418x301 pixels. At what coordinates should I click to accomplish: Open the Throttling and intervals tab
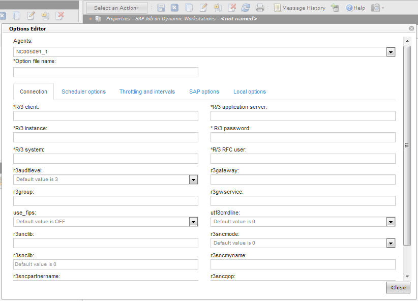[147, 92]
